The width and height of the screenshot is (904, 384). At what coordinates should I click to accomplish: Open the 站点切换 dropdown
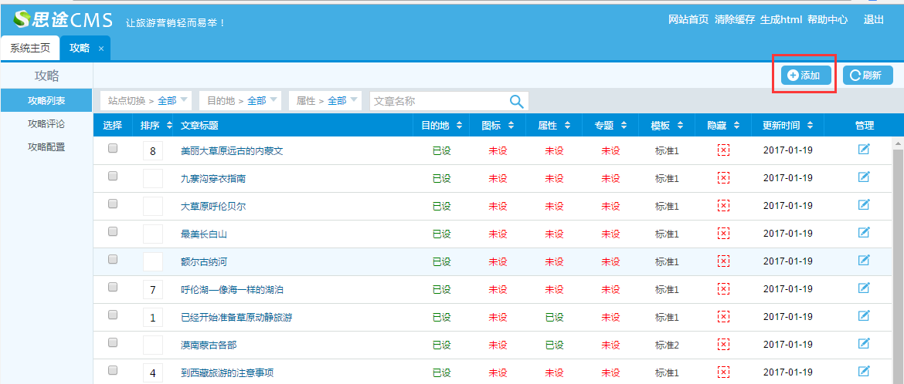coord(146,100)
